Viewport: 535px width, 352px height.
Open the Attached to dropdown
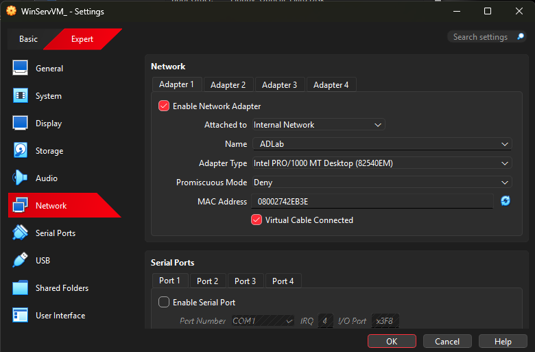319,125
